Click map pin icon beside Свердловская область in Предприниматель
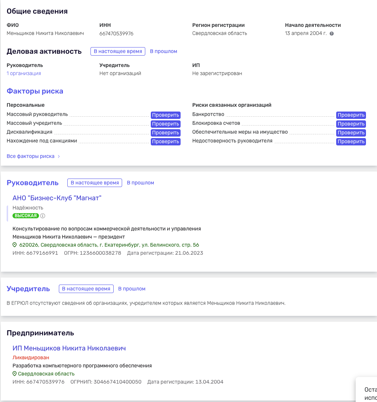This screenshot has height=402, width=377. tap(15, 374)
